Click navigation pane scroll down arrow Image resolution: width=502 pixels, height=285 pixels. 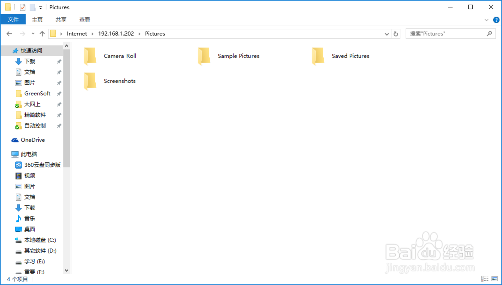point(67,270)
